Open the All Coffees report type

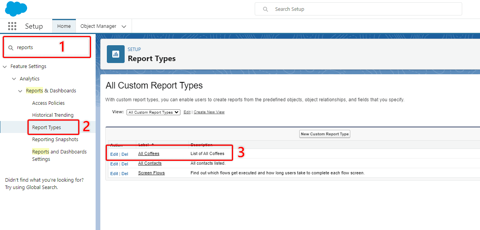tap(149, 153)
